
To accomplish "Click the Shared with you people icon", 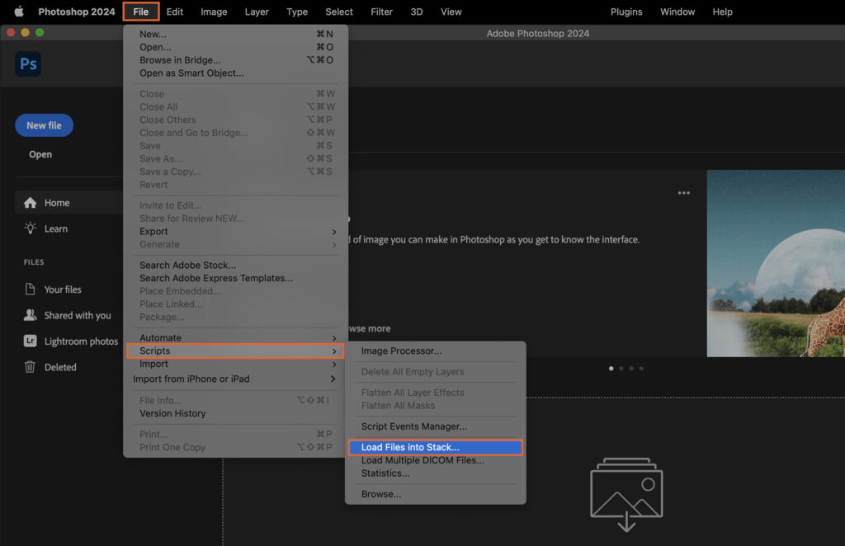I will (x=29, y=315).
